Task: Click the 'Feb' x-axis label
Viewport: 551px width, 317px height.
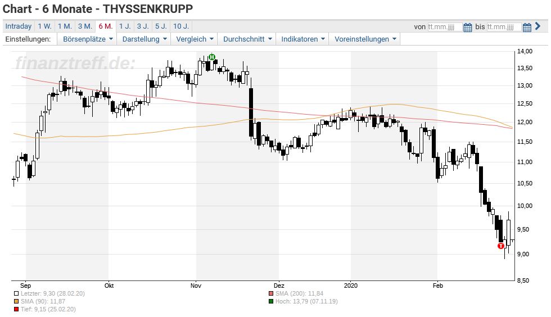Action: click(x=438, y=286)
